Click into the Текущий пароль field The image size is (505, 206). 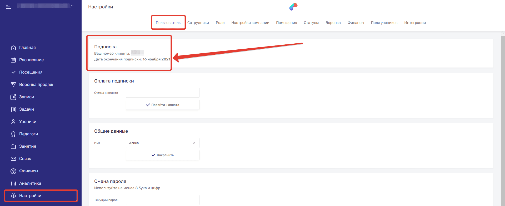point(162,200)
